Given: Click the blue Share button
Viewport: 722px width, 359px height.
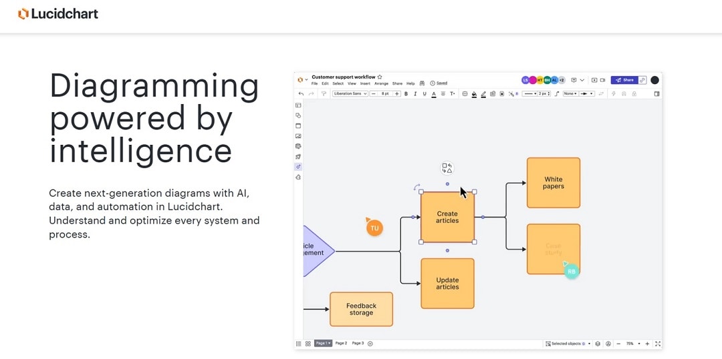Looking at the screenshot, I should [624, 80].
